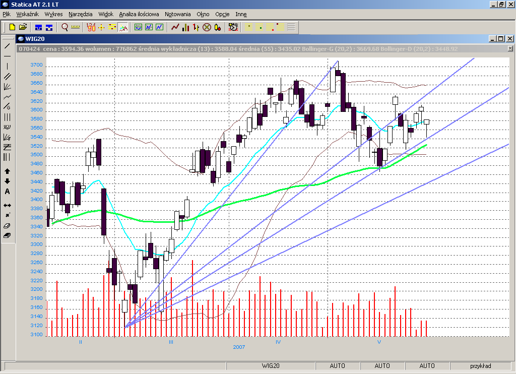The height and width of the screenshot is (374, 516).
Task: Select the zigzag polyline drawing tool
Action: [7, 97]
